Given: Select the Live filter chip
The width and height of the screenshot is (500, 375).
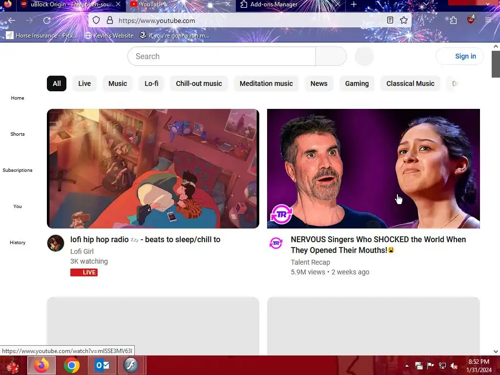Looking at the screenshot, I should coord(84,83).
